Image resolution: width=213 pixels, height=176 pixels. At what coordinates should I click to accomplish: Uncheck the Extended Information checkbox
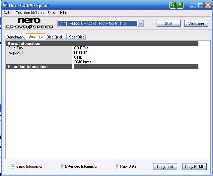[62, 166]
